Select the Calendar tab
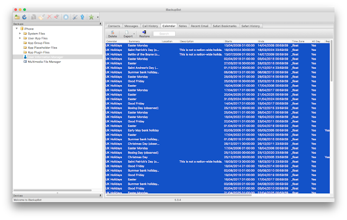Viewport: 347px width, 220px height. 169,26
